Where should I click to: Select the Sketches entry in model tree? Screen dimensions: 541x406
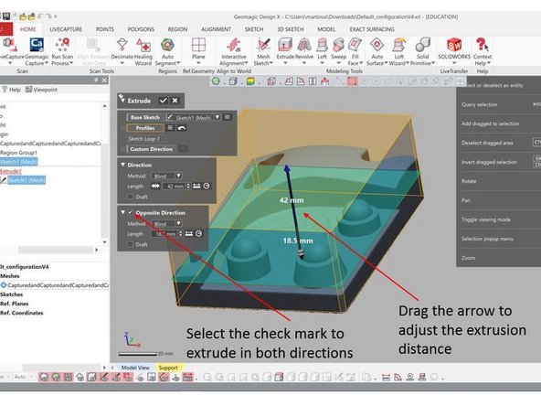(x=11, y=294)
